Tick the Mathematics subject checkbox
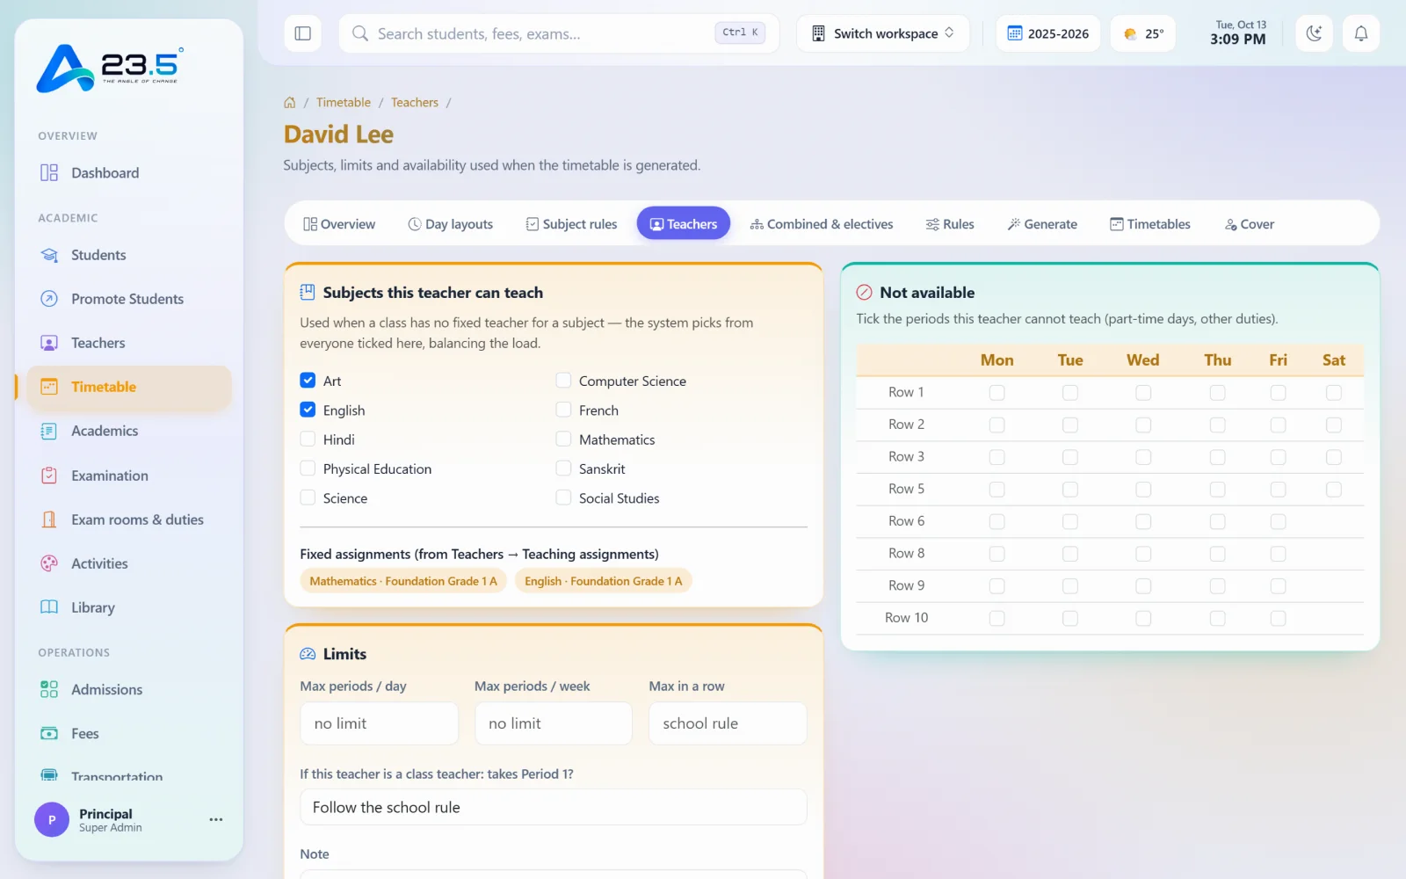This screenshot has height=879, width=1406. [563, 439]
